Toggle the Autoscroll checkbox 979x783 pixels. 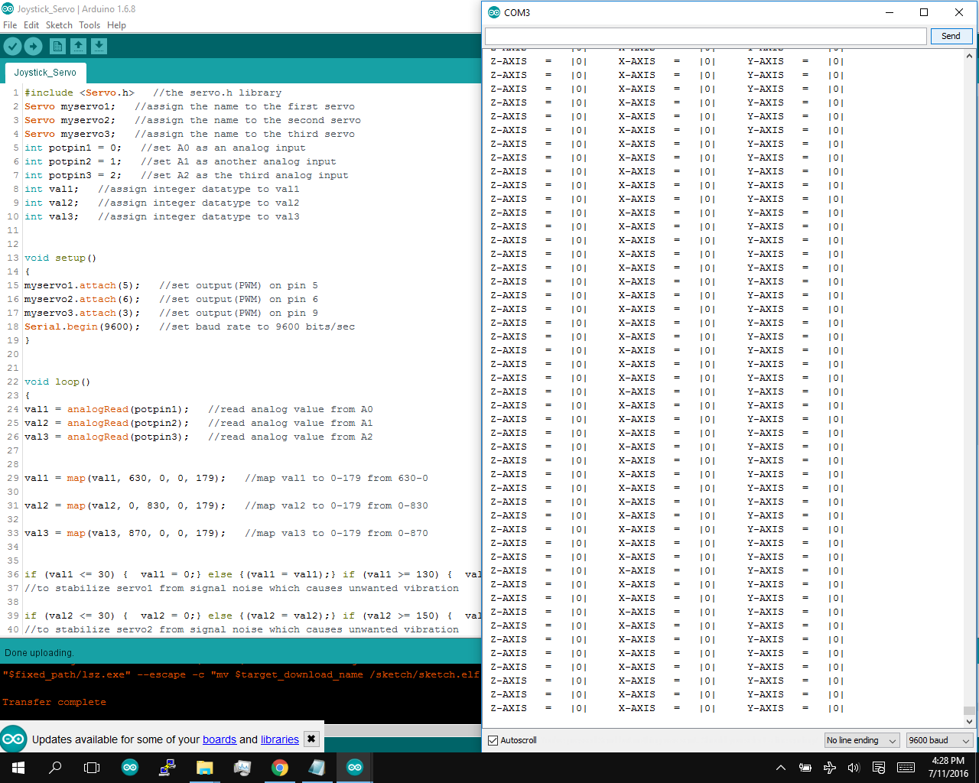click(x=493, y=740)
